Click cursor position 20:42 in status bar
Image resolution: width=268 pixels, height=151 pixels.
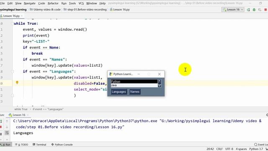pos(210,149)
